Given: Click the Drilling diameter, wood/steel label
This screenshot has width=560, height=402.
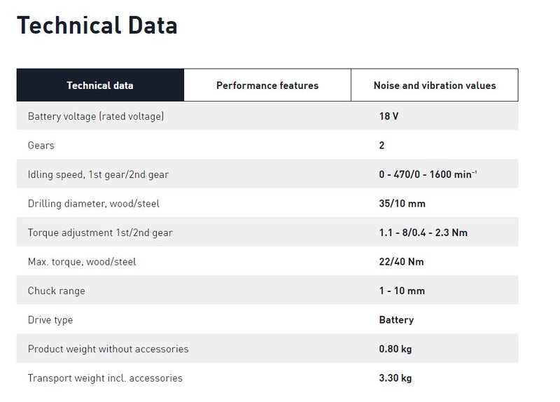Looking at the screenshot, I should [x=94, y=204].
